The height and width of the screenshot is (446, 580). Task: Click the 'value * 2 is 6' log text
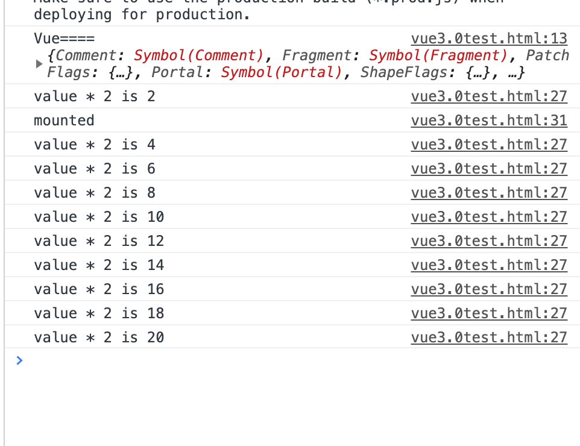click(x=94, y=169)
